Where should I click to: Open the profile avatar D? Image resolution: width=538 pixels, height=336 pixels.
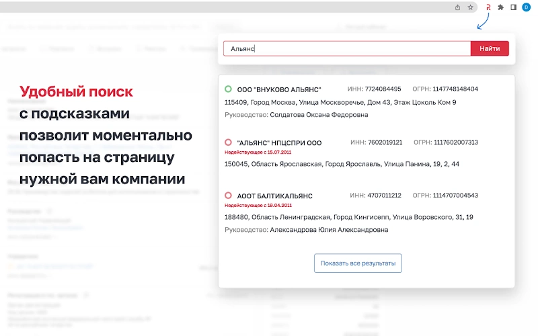(x=527, y=7)
